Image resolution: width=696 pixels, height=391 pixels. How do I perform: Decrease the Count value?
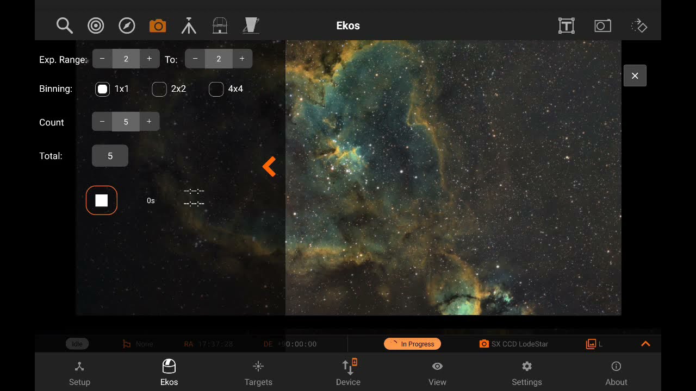pos(102,122)
